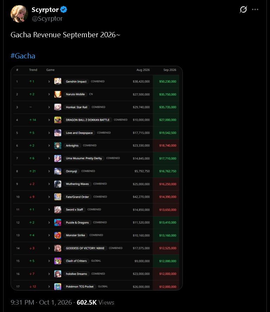
Task: Click the Monster Strike game icon
Action: (58, 235)
